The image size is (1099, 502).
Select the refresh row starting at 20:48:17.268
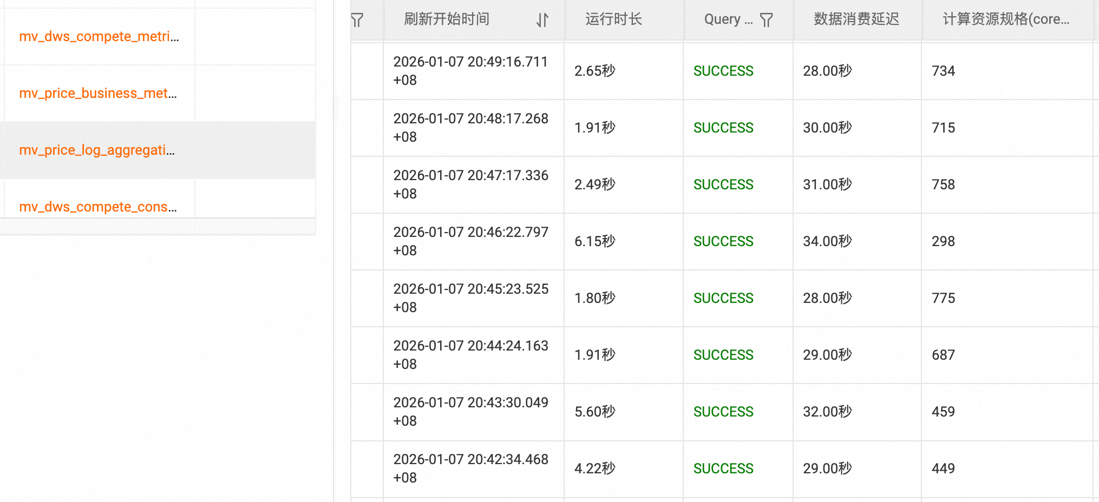471,128
